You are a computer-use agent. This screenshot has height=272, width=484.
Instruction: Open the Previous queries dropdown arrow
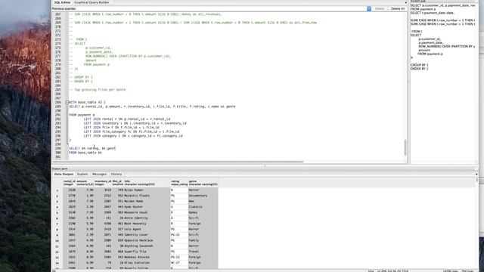(x=369, y=8)
